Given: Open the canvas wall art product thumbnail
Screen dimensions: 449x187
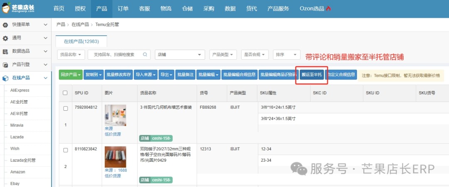Looking at the screenshot, I should [x=116, y=115].
